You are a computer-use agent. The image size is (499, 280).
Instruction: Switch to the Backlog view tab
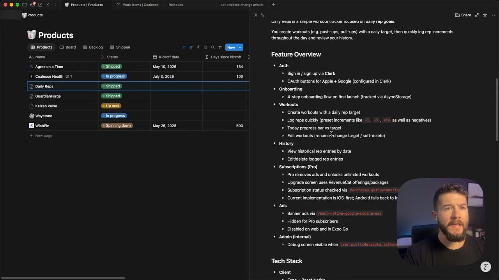pos(93,47)
